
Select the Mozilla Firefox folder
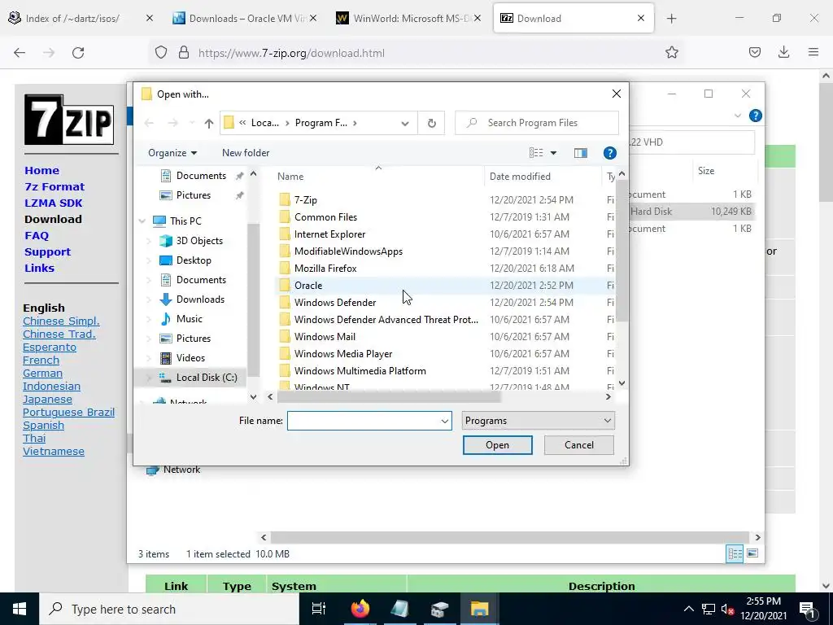[x=325, y=269]
